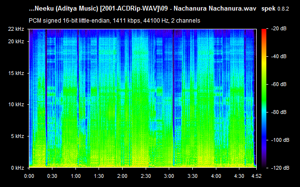Click the -60 dB legend label

(279, 84)
